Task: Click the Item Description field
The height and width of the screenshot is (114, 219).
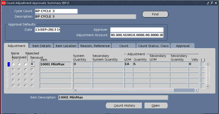Action: [x=113, y=97]
